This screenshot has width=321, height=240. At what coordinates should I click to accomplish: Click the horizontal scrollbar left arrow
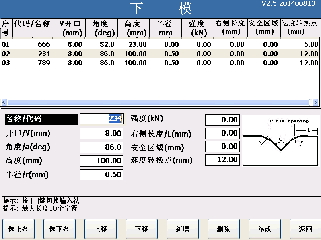tap(4, 102)
